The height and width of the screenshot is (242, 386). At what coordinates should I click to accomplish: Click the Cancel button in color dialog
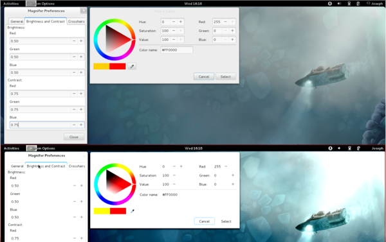click(204, 76)
